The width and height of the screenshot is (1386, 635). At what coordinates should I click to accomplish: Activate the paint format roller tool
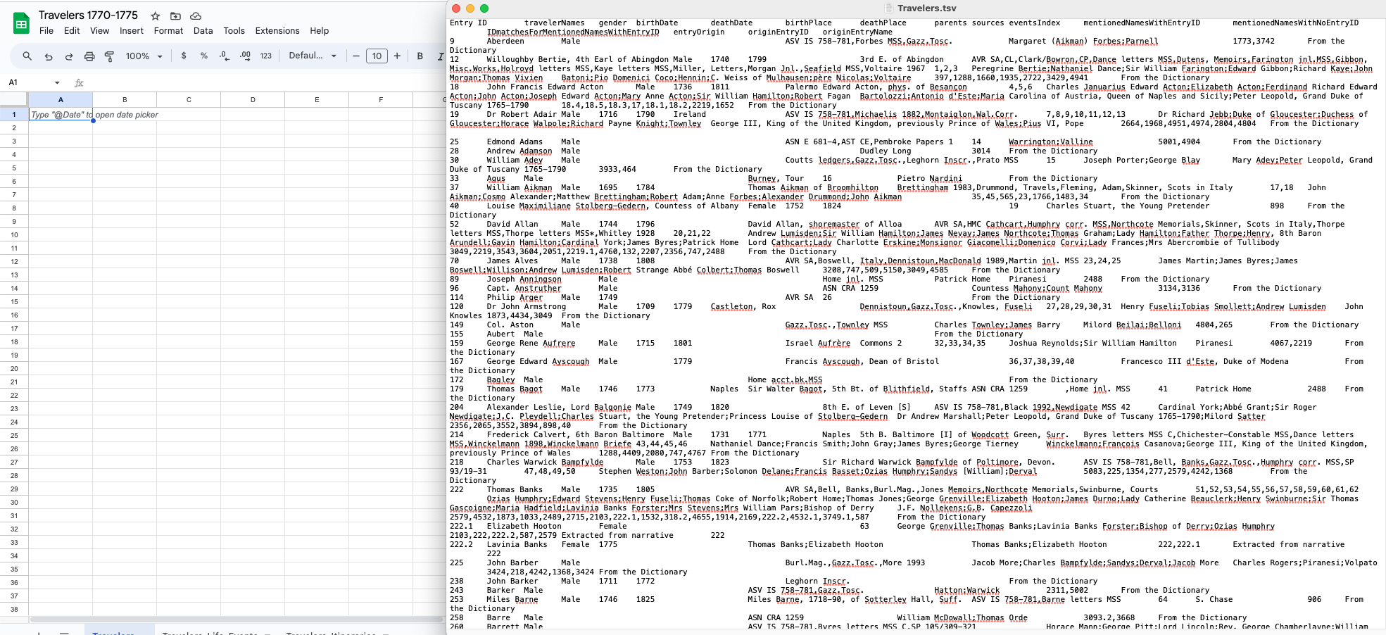coord(110,56)
